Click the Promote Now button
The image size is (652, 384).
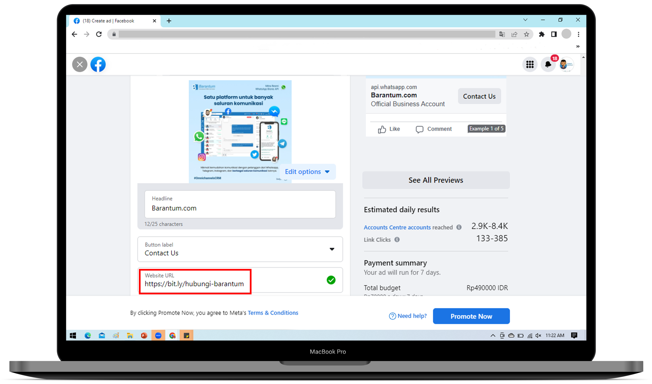tap(471, 316)
